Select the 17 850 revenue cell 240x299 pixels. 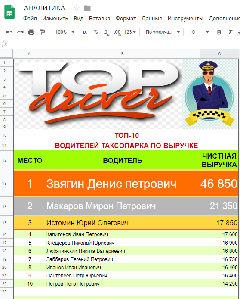point(219,223)
